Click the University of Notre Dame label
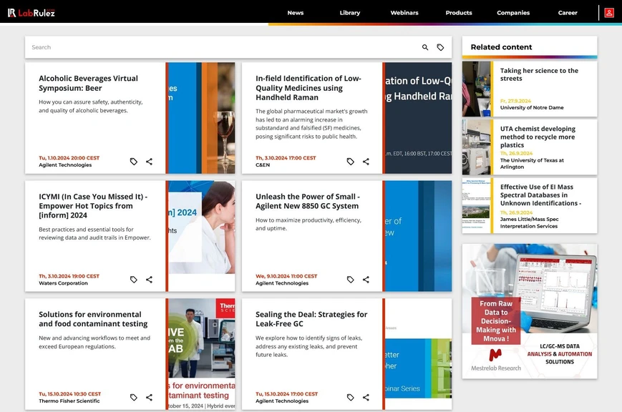Viewport: 622px width, 412px height. [532, 107]
